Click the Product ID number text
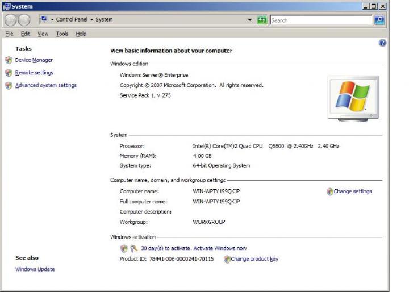The image size is (409, 292). tap(182, 259)
